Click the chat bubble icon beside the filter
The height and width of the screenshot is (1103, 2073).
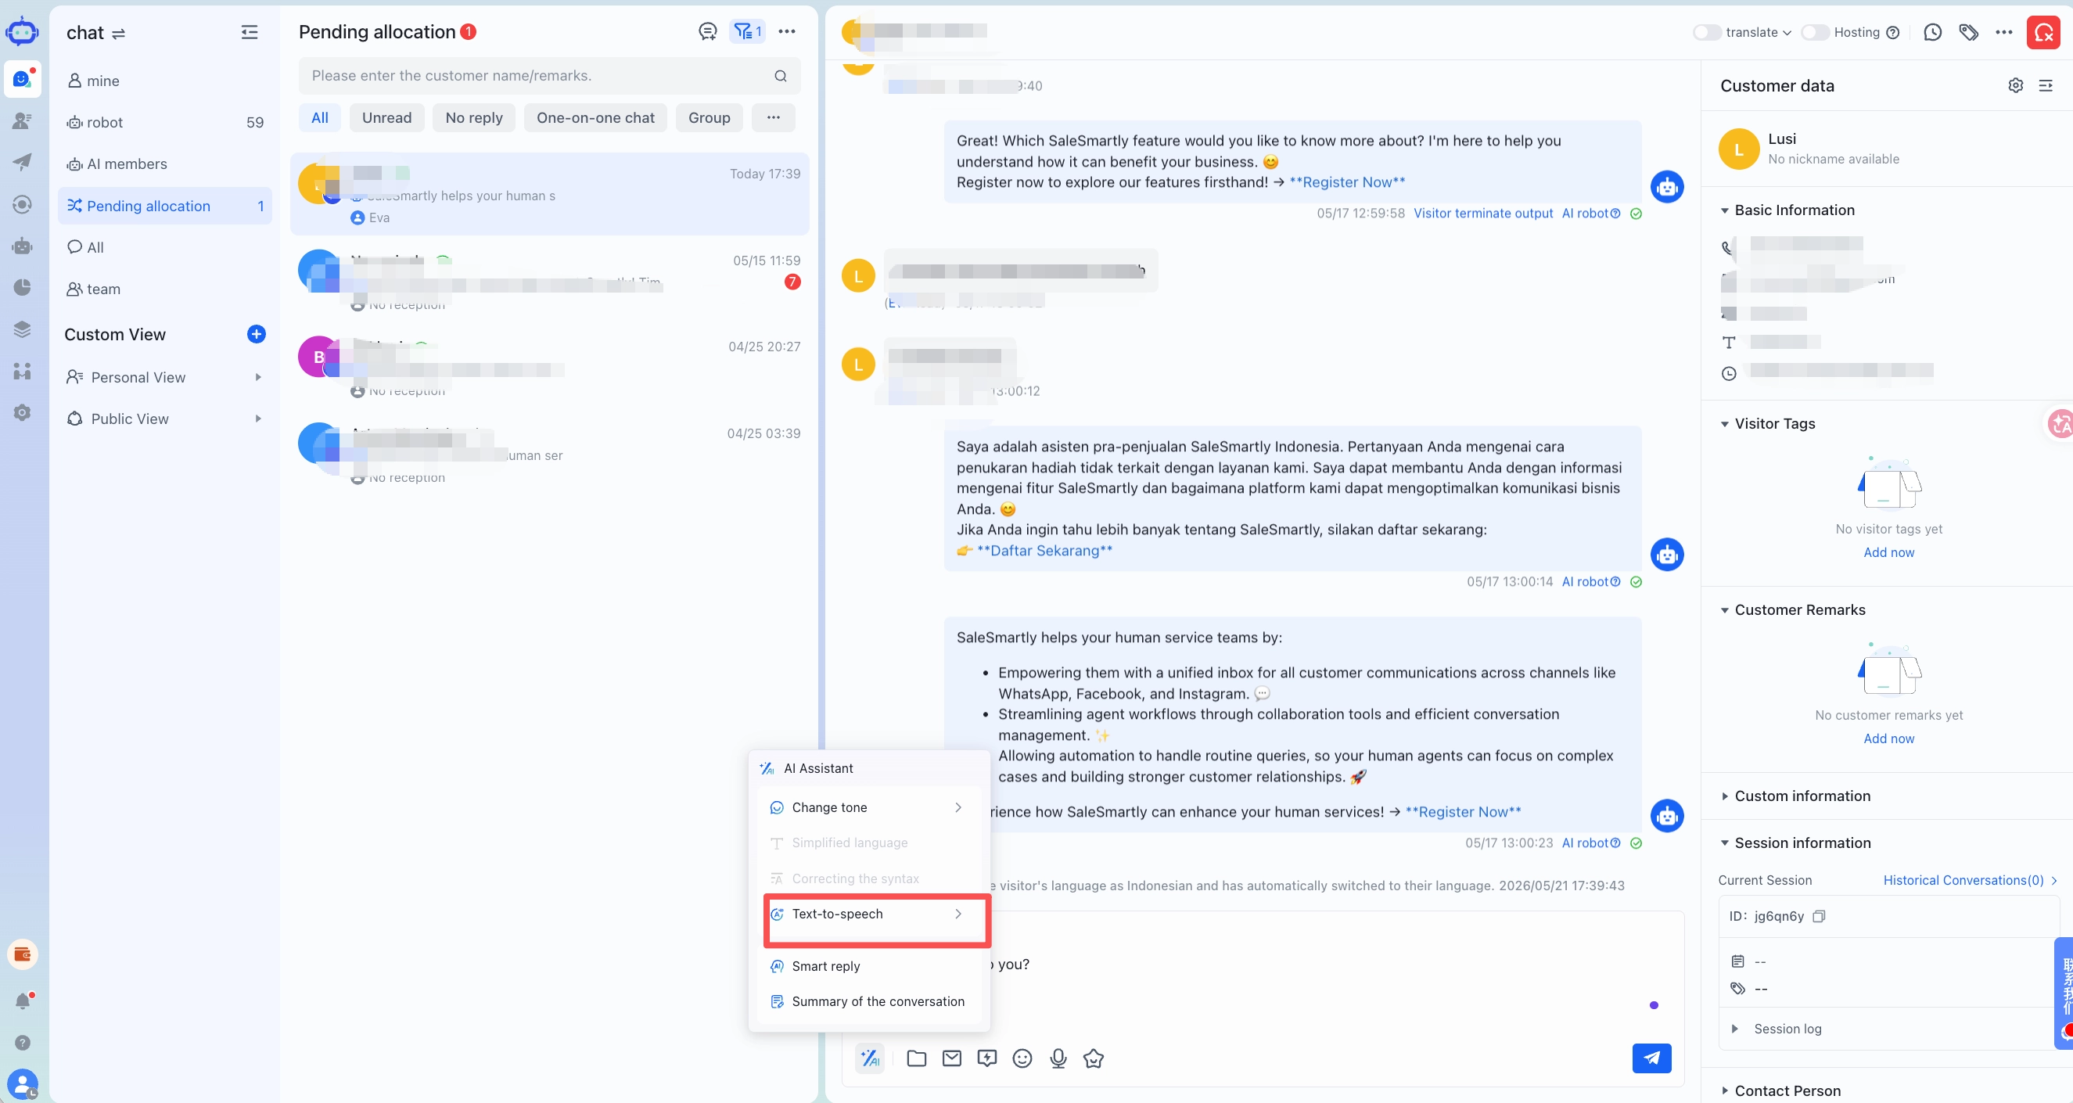tap(707, 31)
